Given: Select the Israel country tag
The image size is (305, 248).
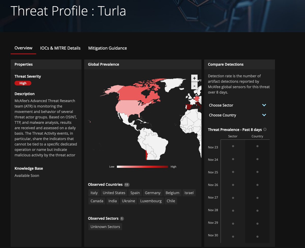Looking at the screenshot, I should (x=189, y=193).
